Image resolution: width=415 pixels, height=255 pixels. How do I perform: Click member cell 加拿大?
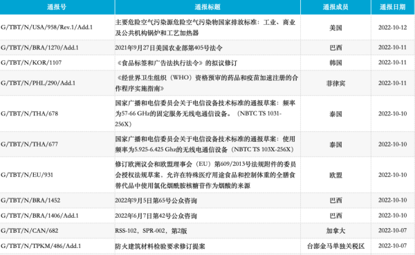[335, 231]
